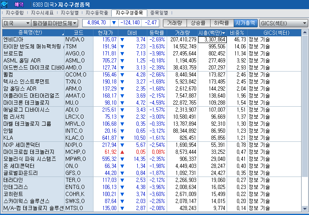
Task: Sort by 상승률 button
Action: (x=198, y=23)
